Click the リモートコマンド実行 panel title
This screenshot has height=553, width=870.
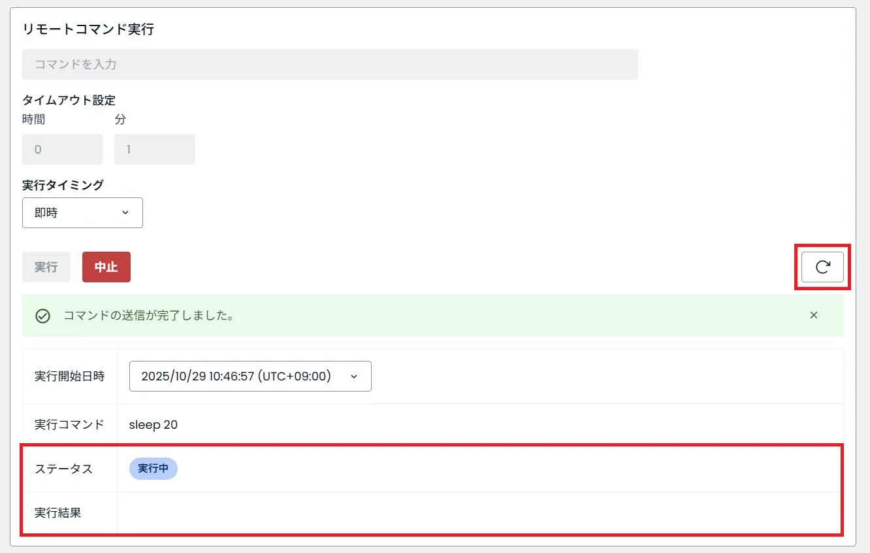click(88, 29)
